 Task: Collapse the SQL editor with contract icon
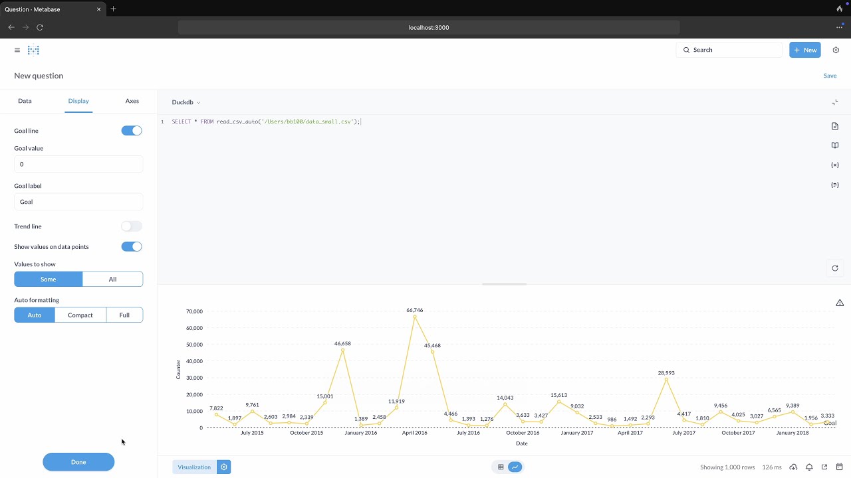(835, 102)
